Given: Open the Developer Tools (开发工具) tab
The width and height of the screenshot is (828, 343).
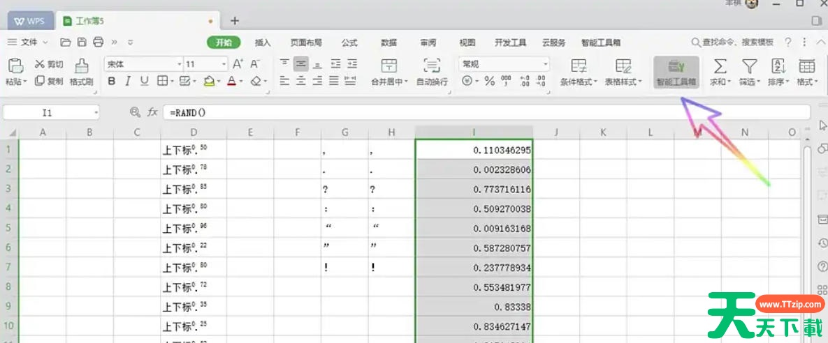Looking at the screenshot, I should click(x=510, y=43).
